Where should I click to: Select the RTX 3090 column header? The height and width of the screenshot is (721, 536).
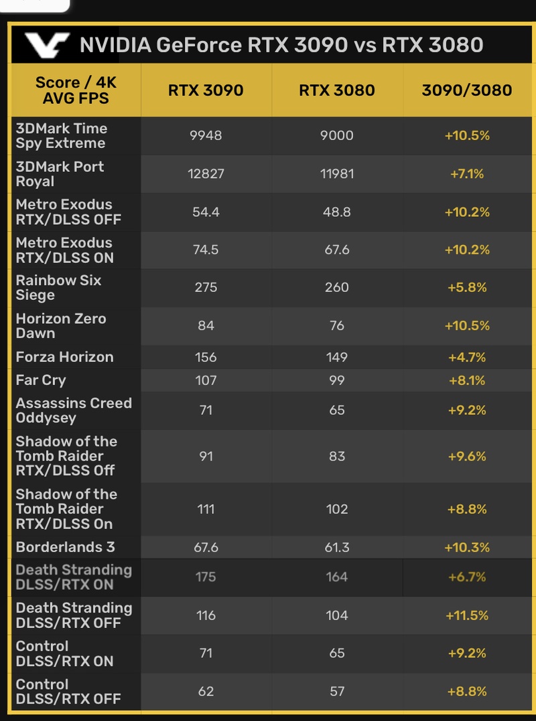point(206,90)
